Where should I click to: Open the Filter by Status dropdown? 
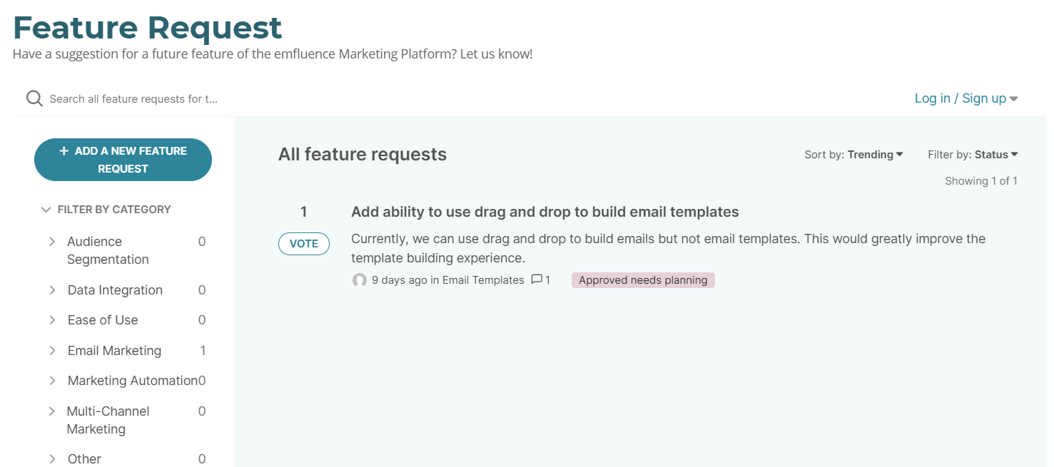[972, 155]
